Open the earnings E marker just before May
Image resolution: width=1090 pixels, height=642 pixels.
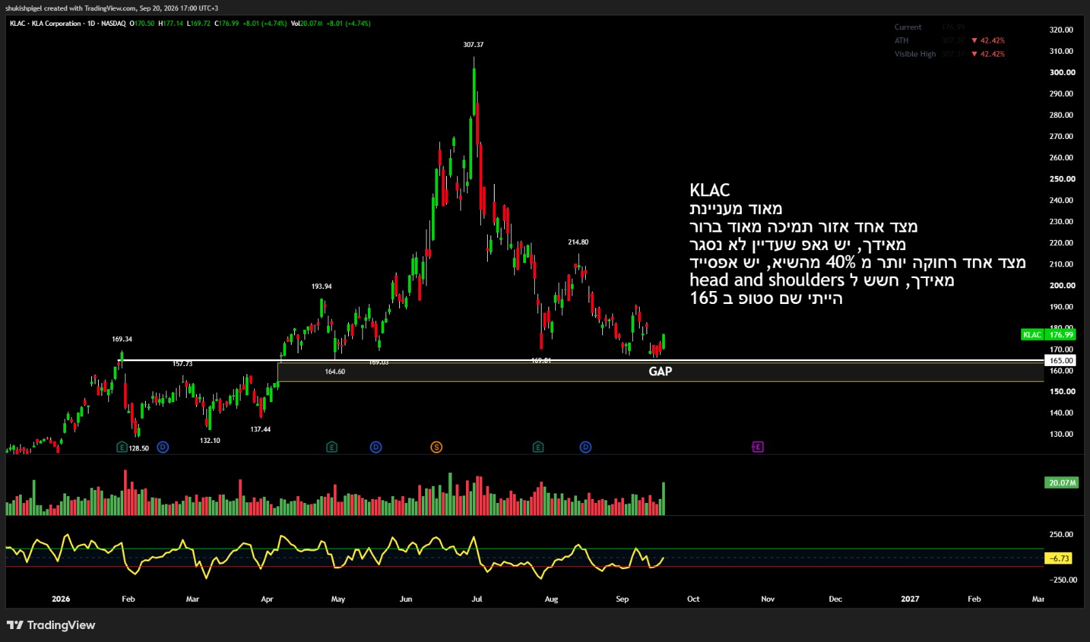[332, 447]
